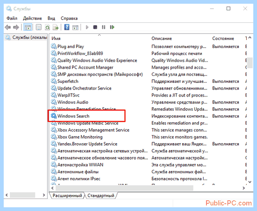Click the vertical scrollbar thumb of services list

tap(250, 63)
